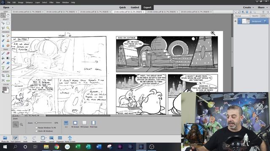Select the Spot Healing Brush tool
270x151 pixels.
(8, 36)
